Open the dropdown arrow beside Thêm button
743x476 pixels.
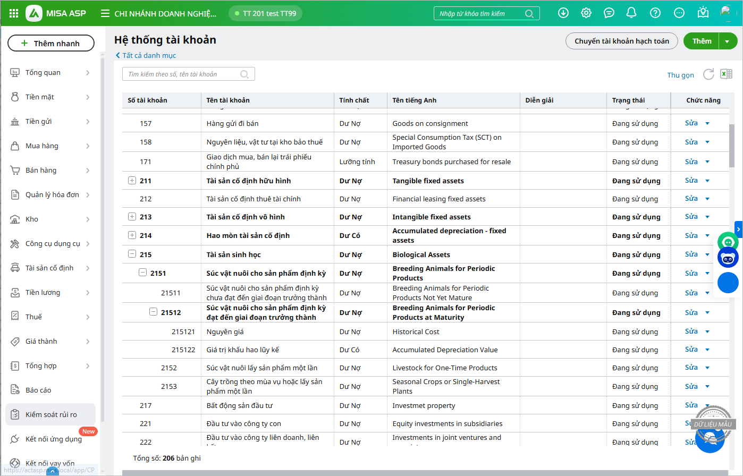727,41
